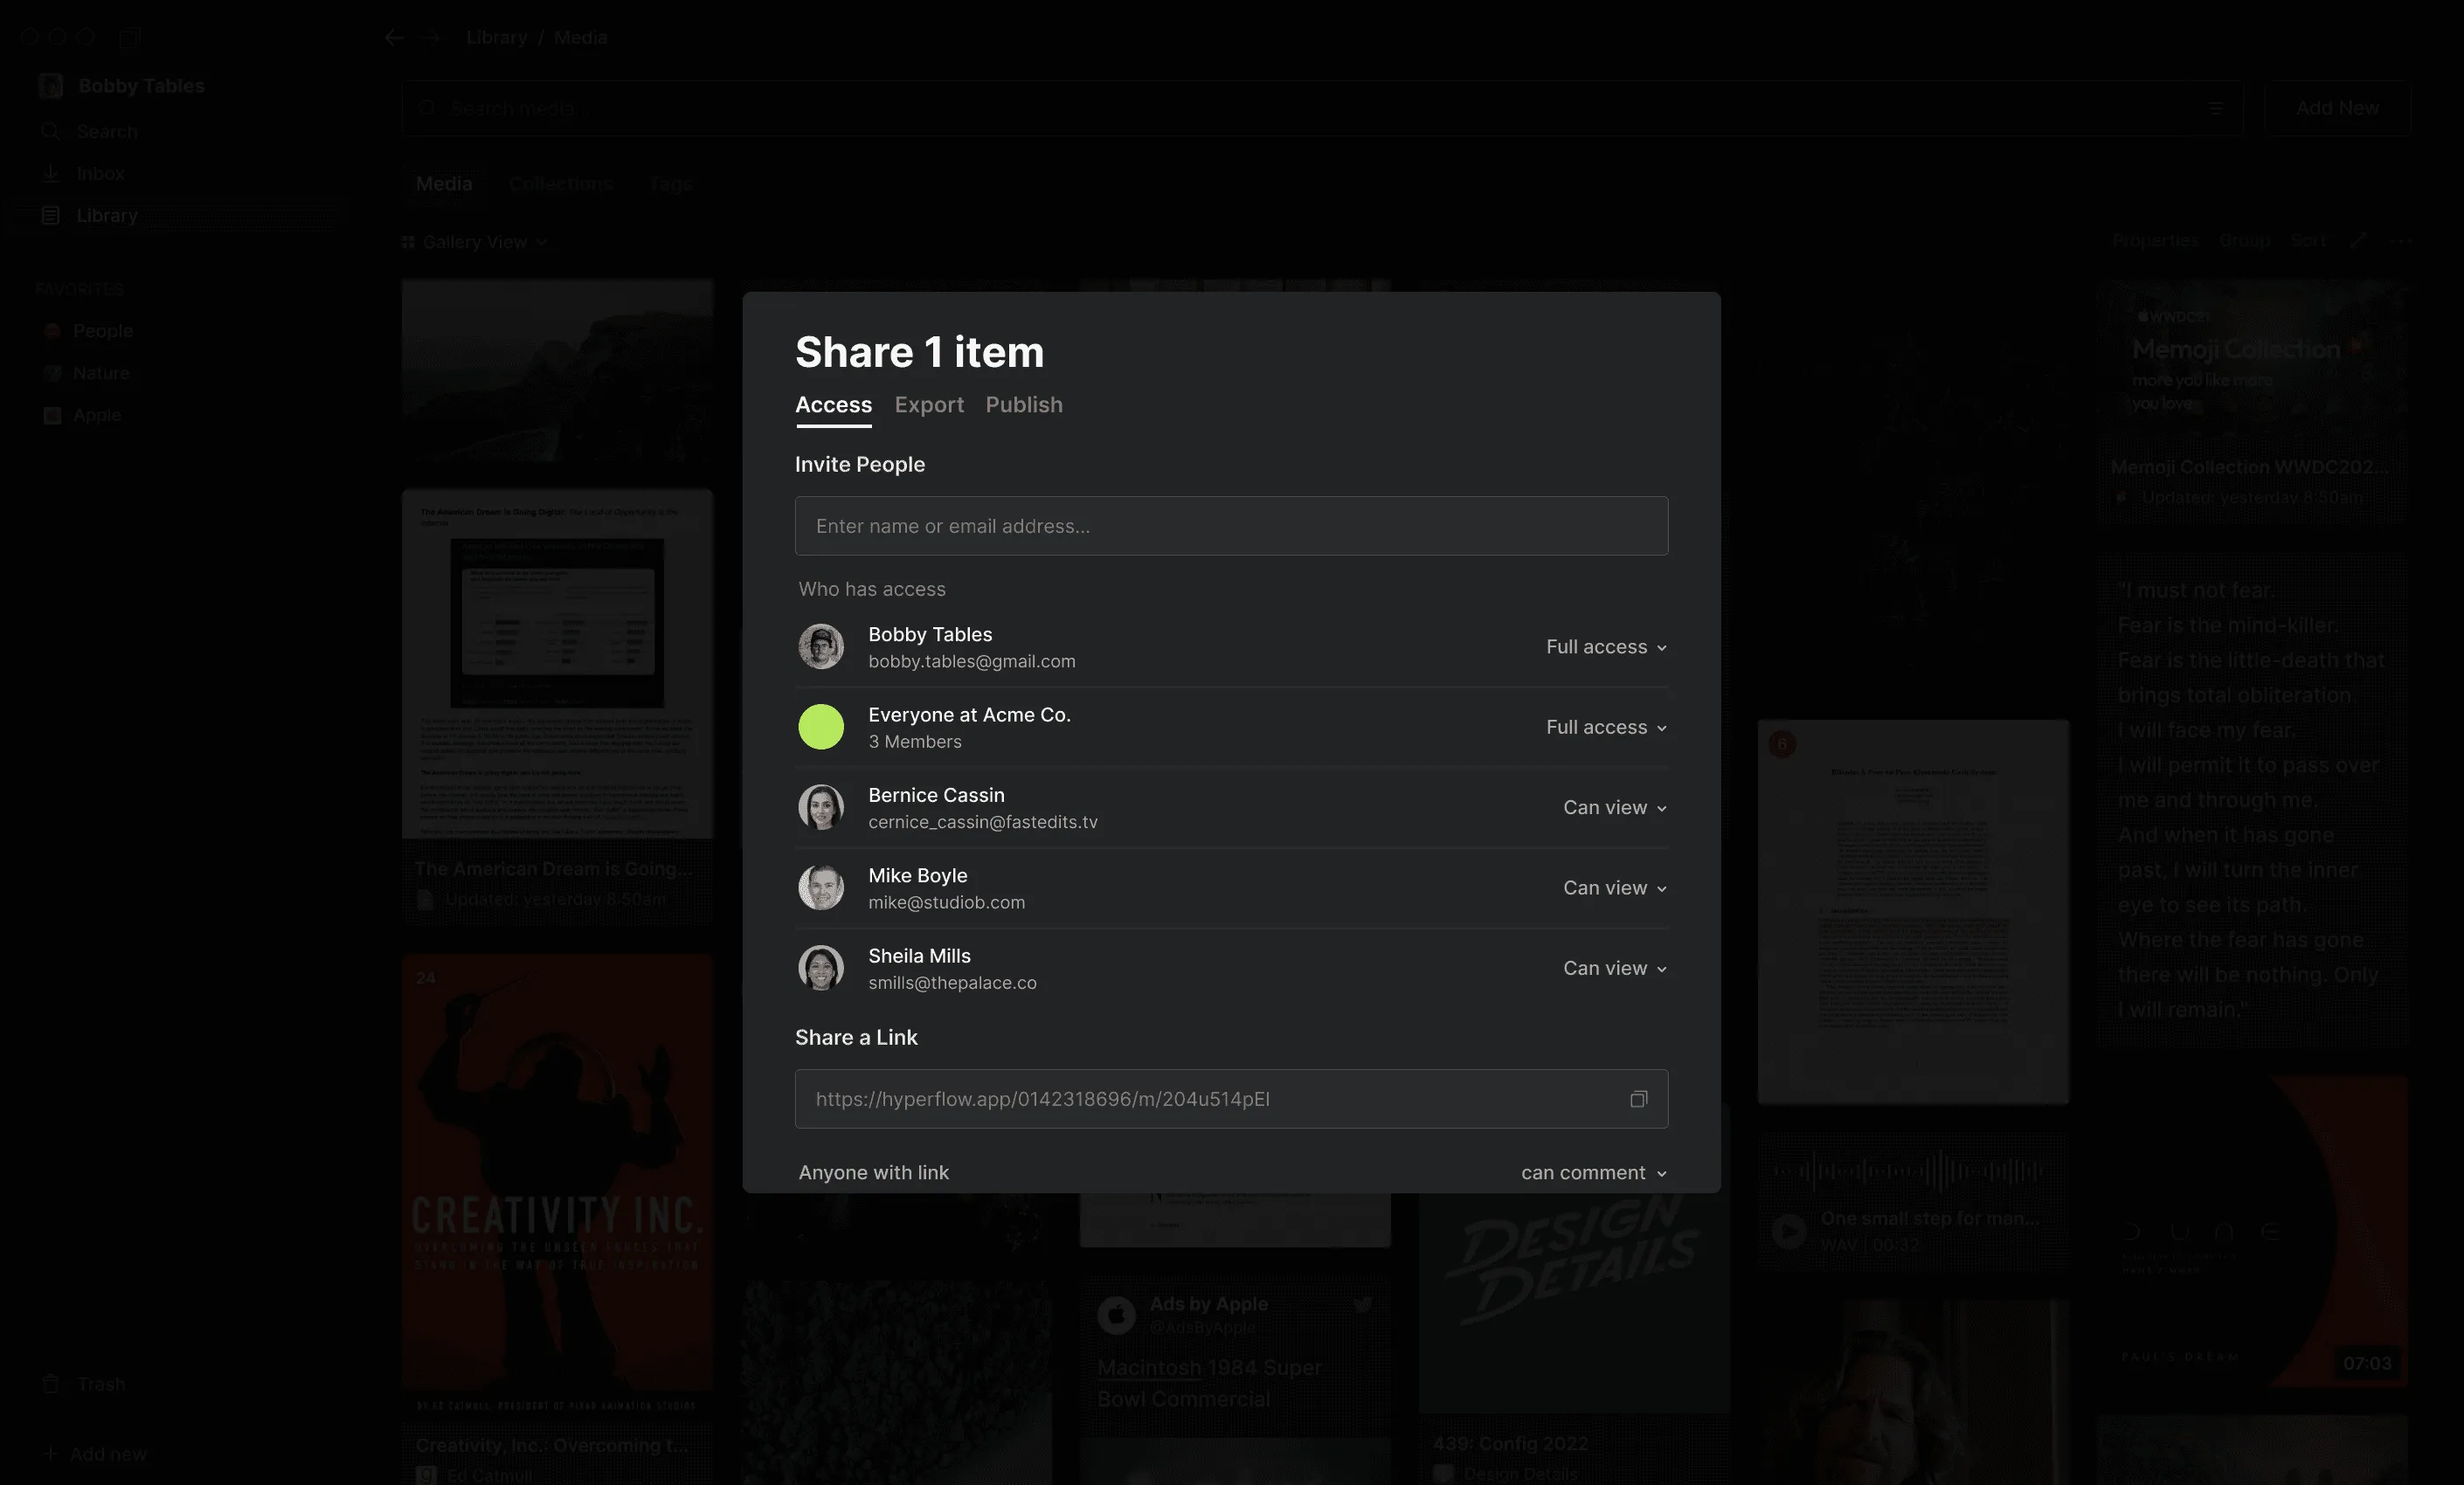Copy the share link with the copy icon
Viewport: 2464px width, 1485px height.
click(1638, 1099)
